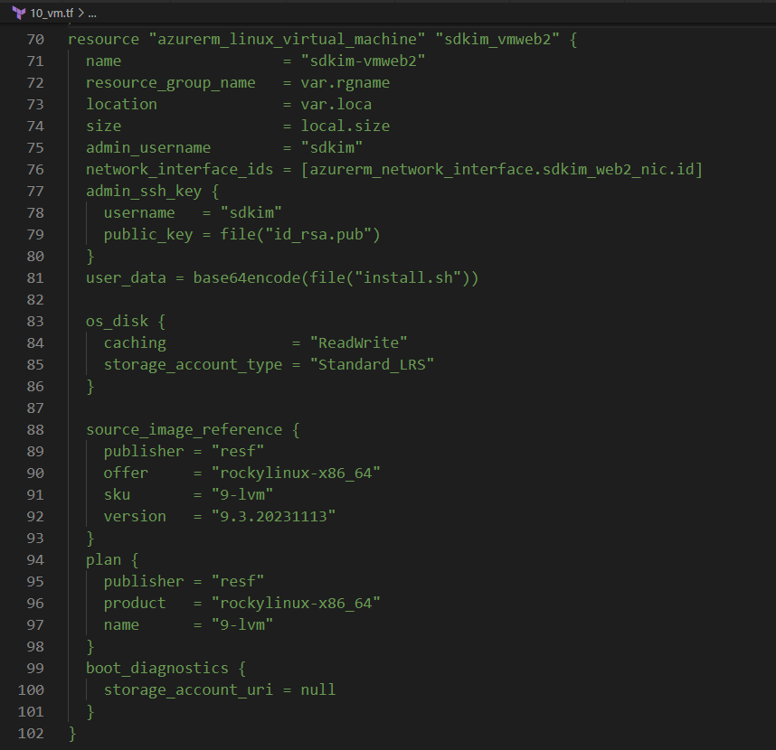Click the resource_group_name attribute
This screenshot has width=776, height=750.
tap(171, 83)
